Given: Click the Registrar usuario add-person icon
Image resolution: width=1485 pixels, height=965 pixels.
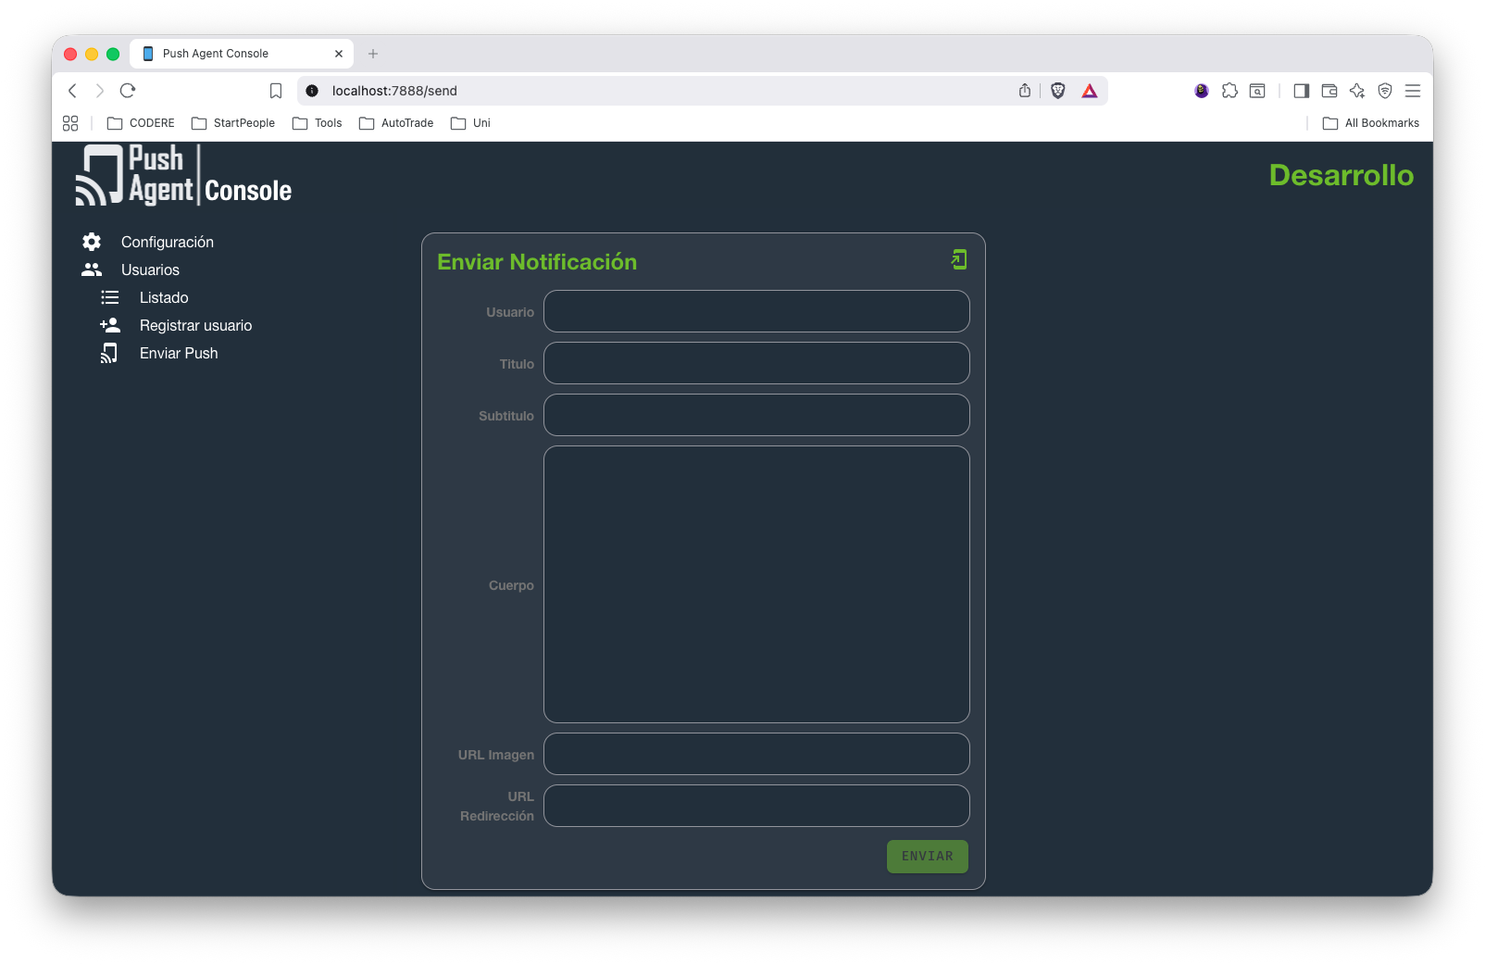Looking at the screenshot, I should click(x=110, y=325).
